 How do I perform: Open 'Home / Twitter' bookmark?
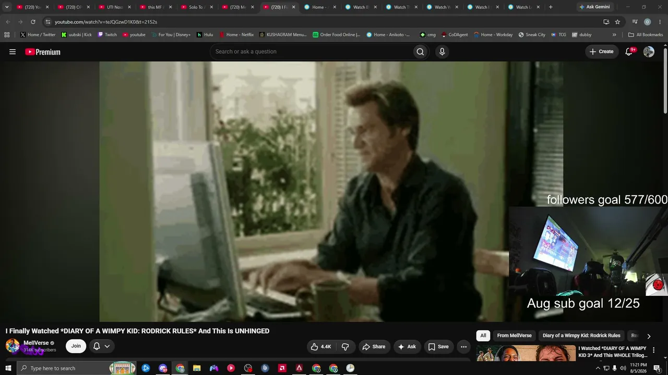[38, 35]
